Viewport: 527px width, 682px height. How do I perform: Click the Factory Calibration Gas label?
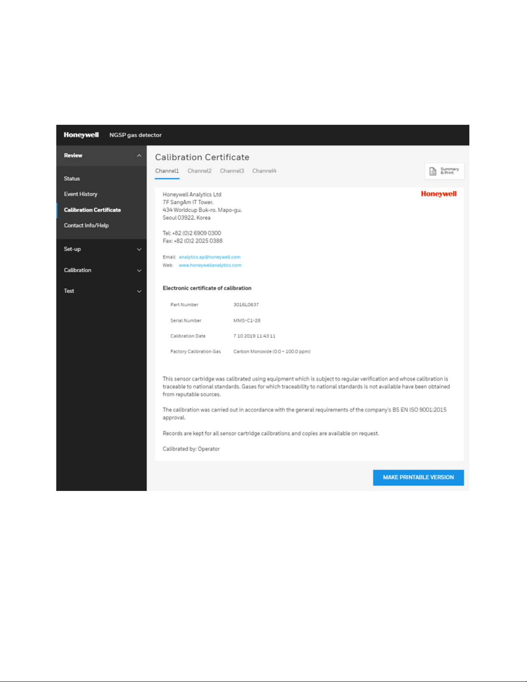(x=195, y=352)
